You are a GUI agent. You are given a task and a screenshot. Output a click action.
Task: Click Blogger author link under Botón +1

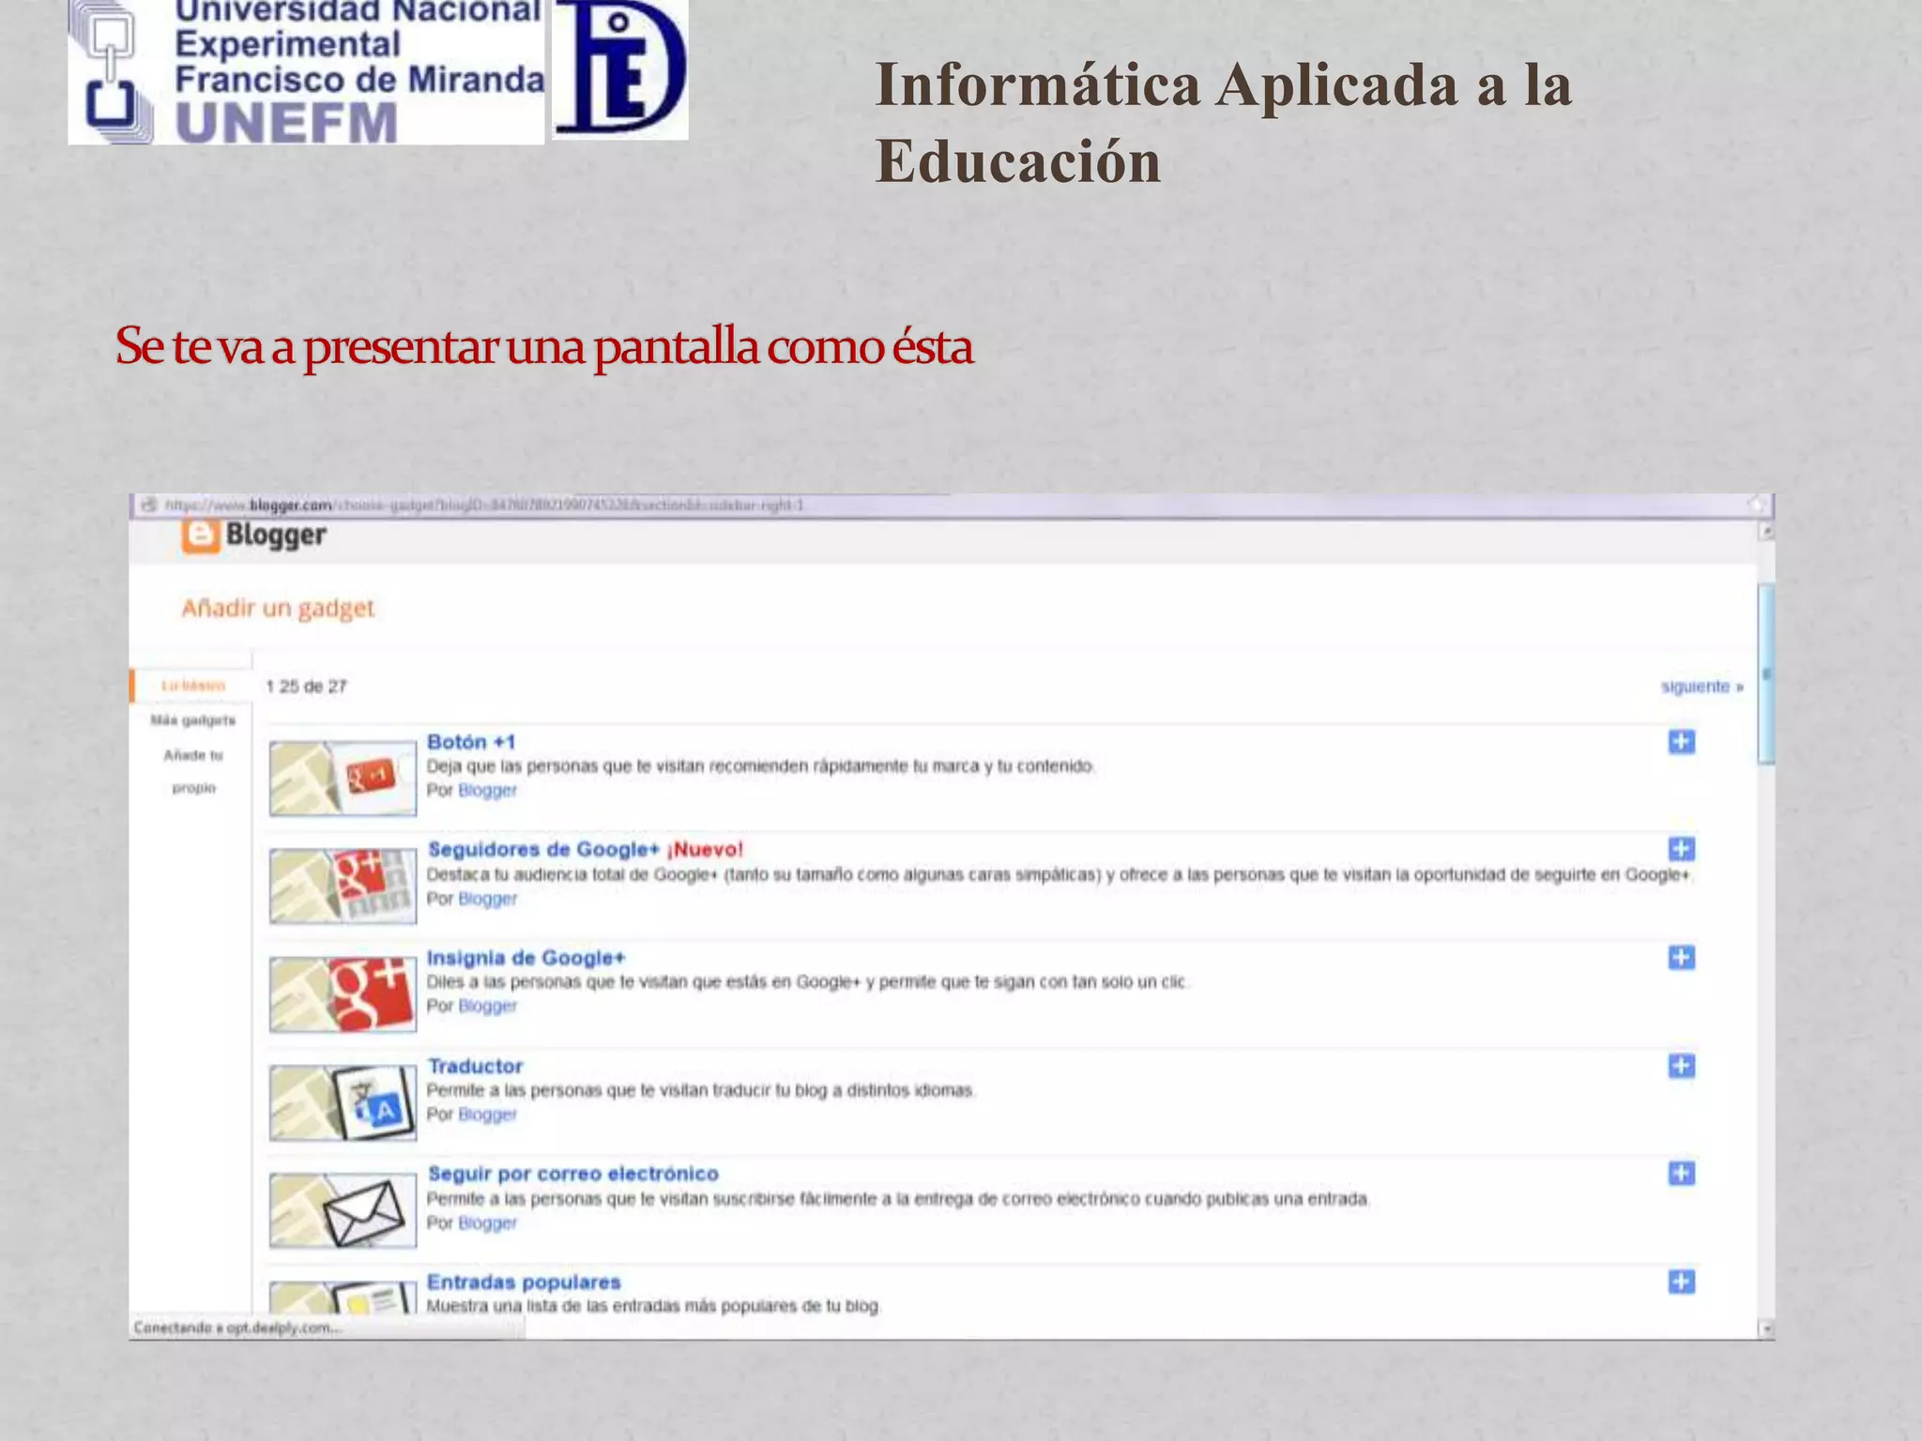tap(487, 791)
